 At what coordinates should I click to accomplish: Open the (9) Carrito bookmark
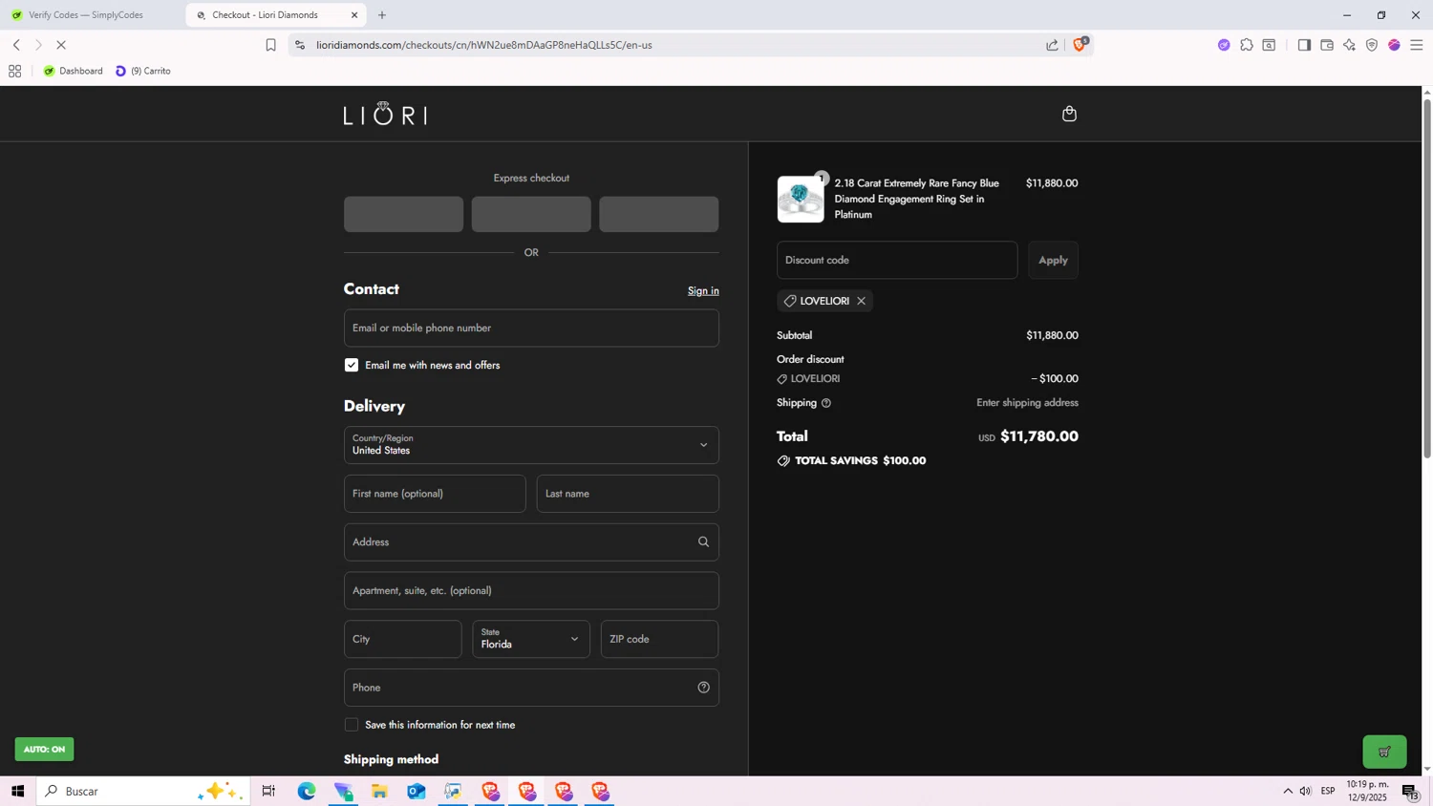[x=143, y=71]
